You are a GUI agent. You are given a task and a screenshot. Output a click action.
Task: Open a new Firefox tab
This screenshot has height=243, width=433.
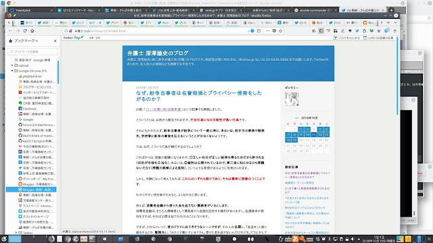[388, 22]
